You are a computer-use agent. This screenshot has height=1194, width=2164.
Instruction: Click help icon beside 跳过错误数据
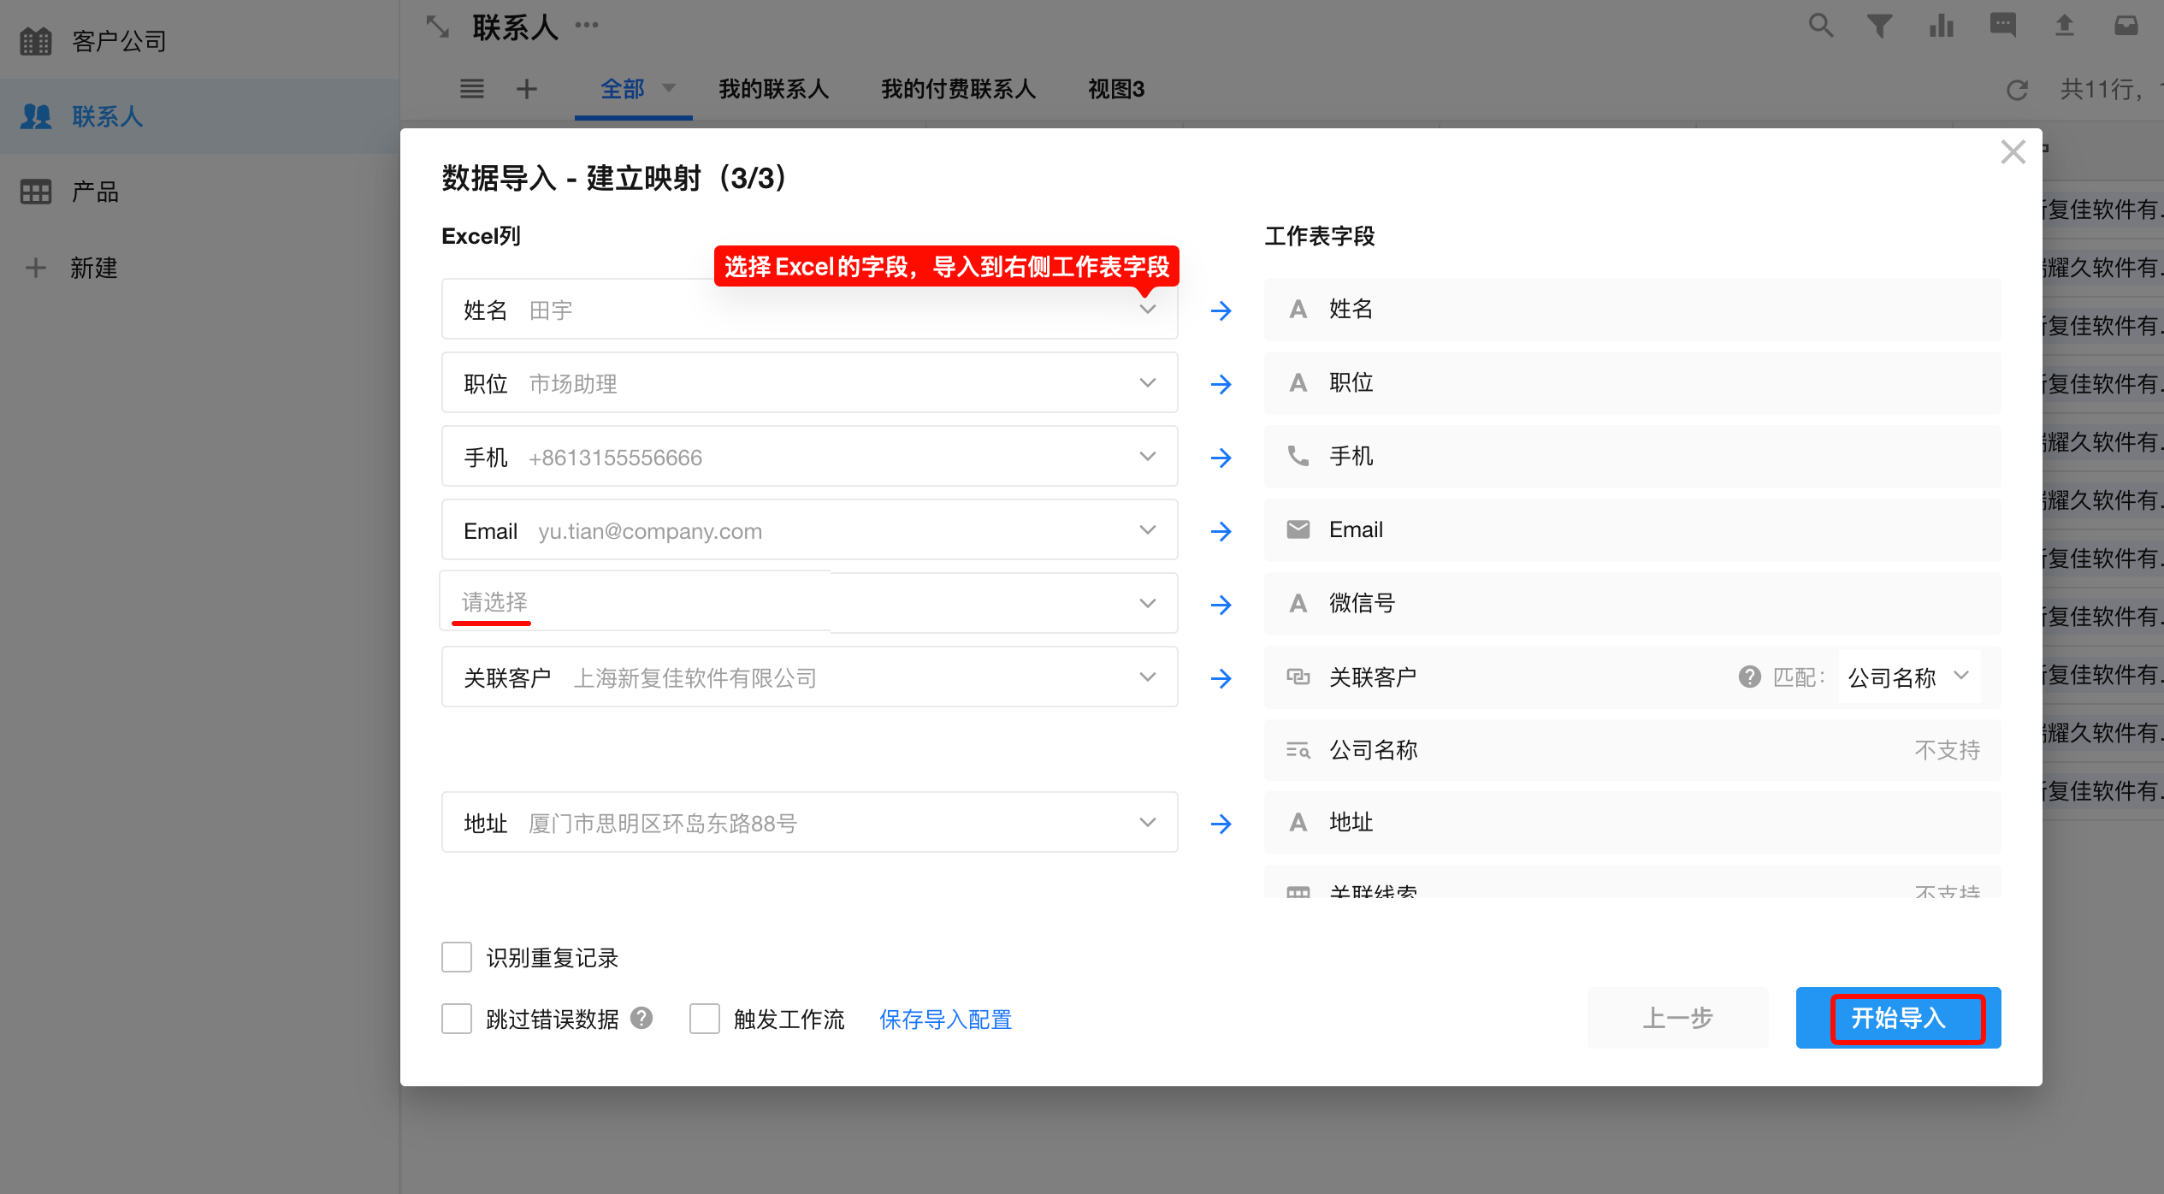coord(642,1018)
